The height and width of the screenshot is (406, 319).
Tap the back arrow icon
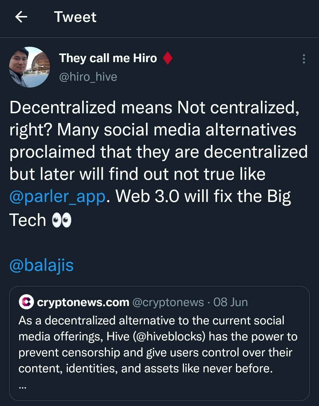click(x=21, y=17)
